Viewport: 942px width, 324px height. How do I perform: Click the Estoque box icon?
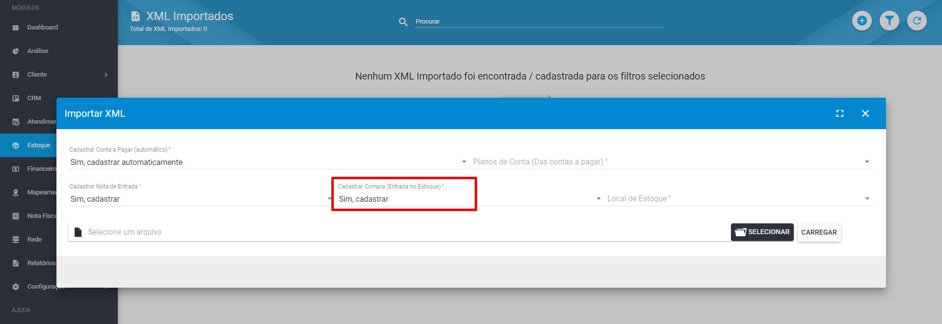coord(16,145)
